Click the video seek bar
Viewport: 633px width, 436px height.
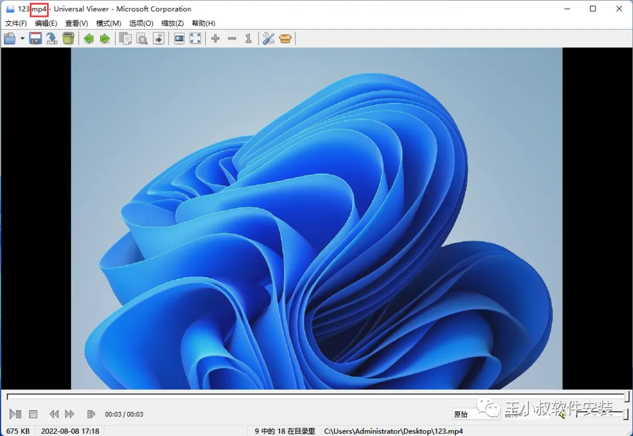(318, 396)
